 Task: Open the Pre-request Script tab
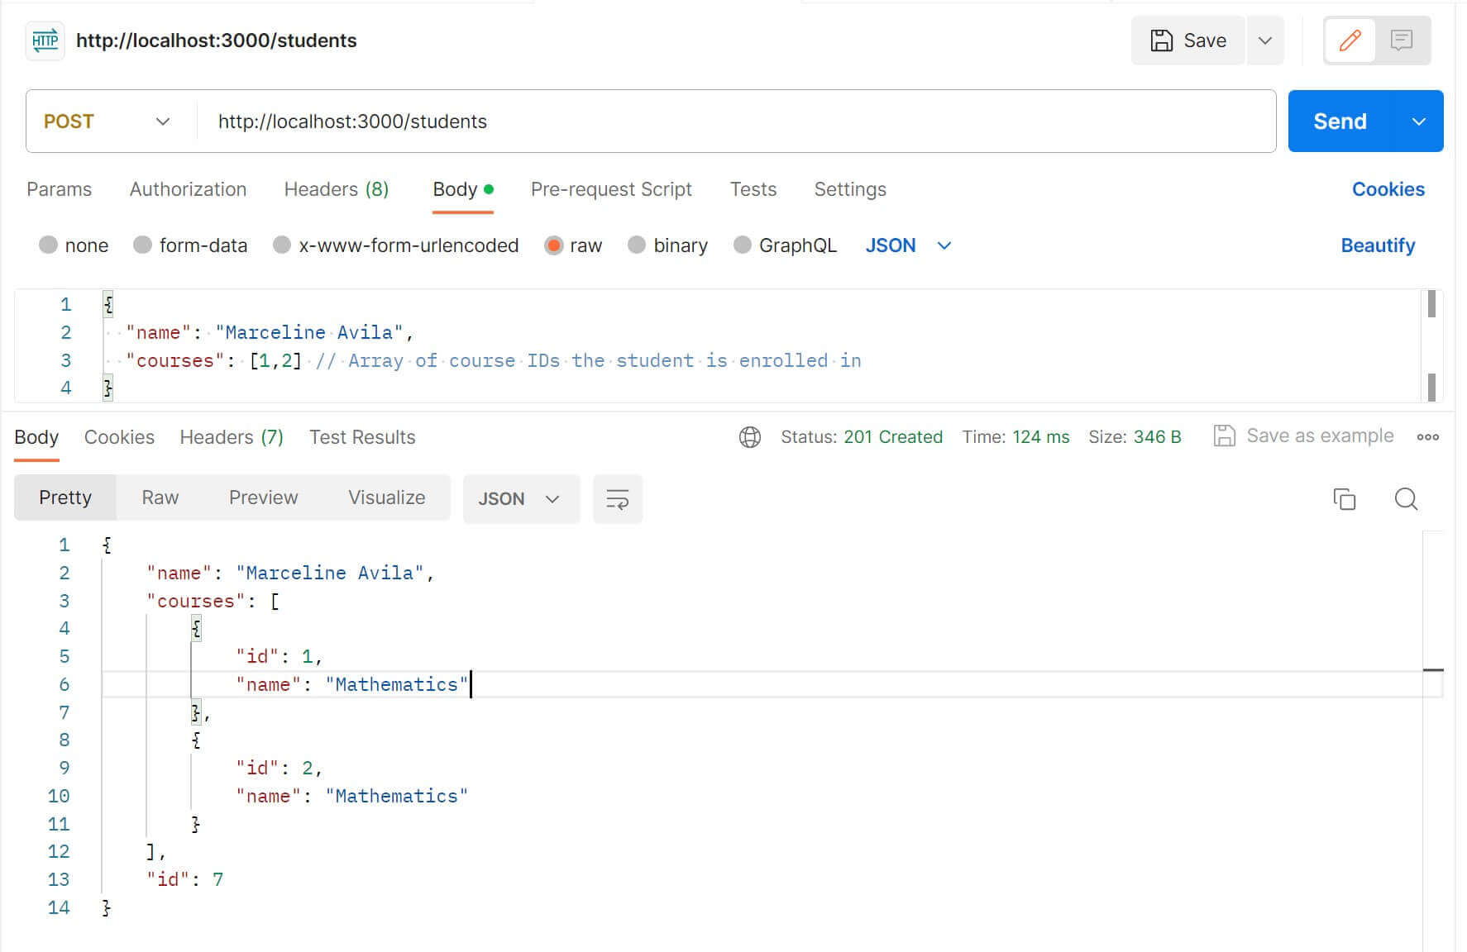(611, 189)
